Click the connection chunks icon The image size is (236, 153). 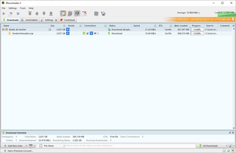(x=95, y=33)
